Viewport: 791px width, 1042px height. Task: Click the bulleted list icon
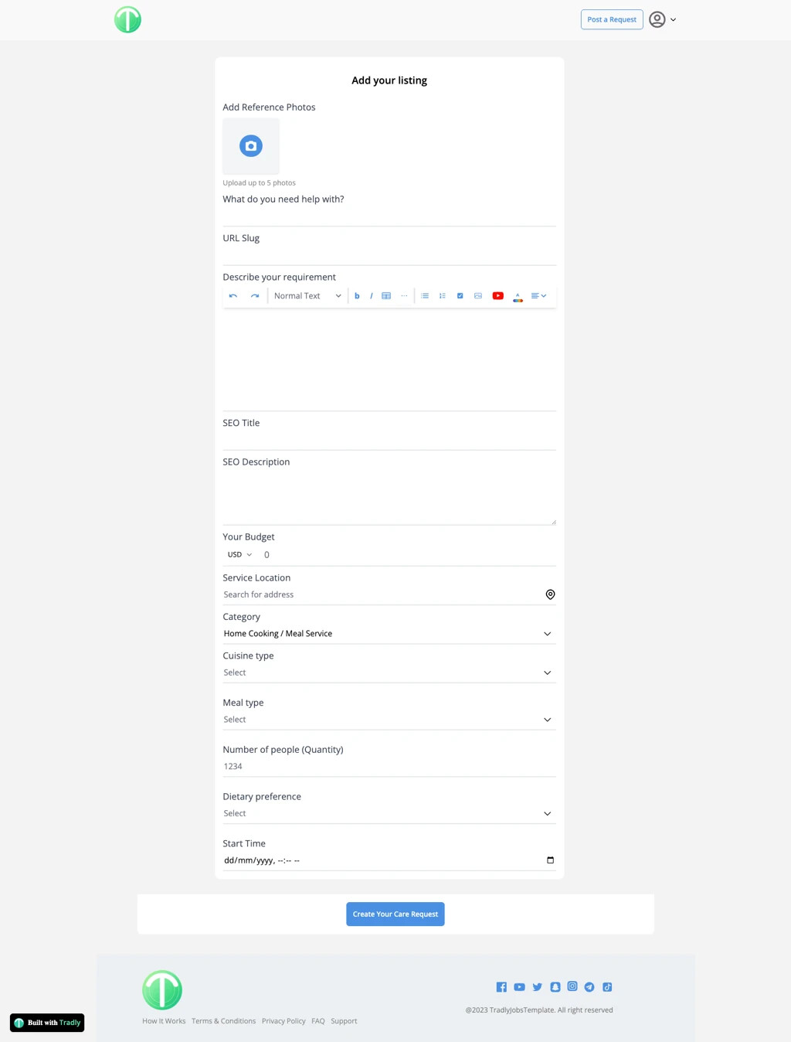click(425, 296)
